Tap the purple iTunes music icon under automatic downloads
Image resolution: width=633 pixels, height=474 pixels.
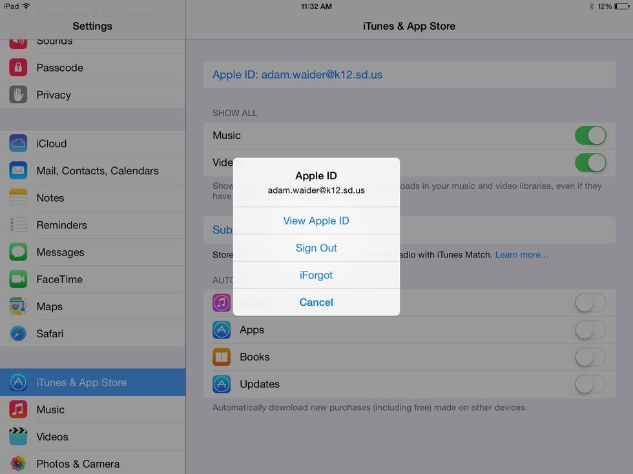(222, 302)
